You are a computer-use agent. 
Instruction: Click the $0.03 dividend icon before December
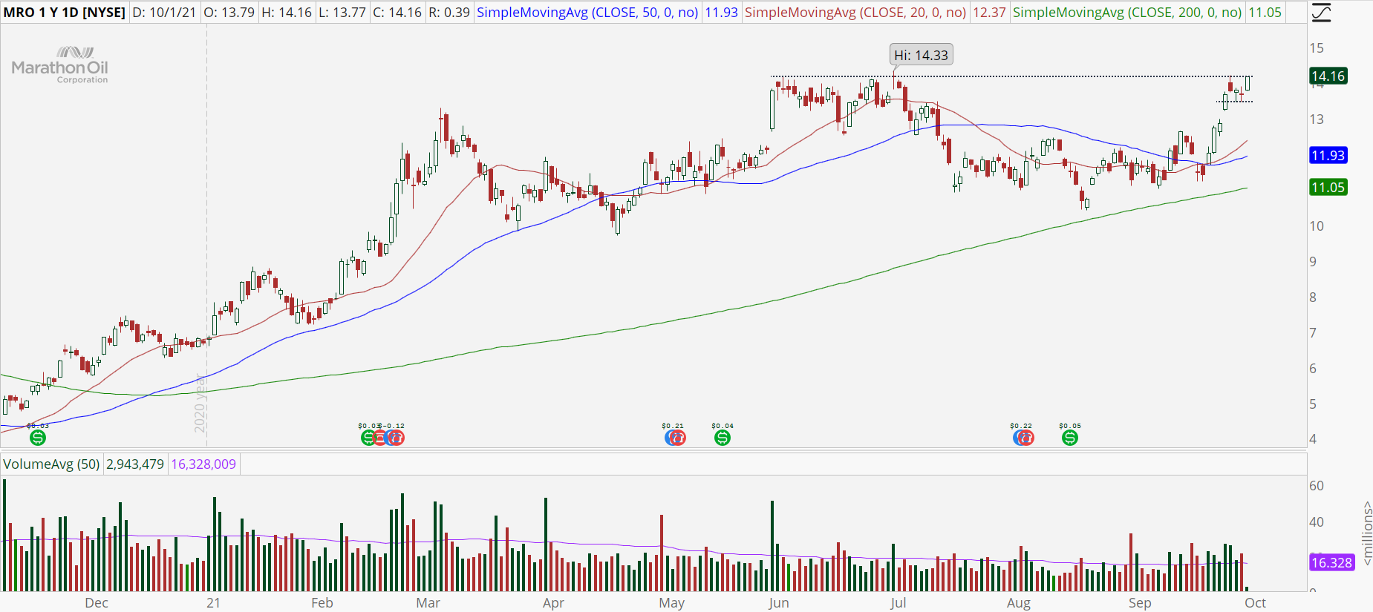click(38, 438)
